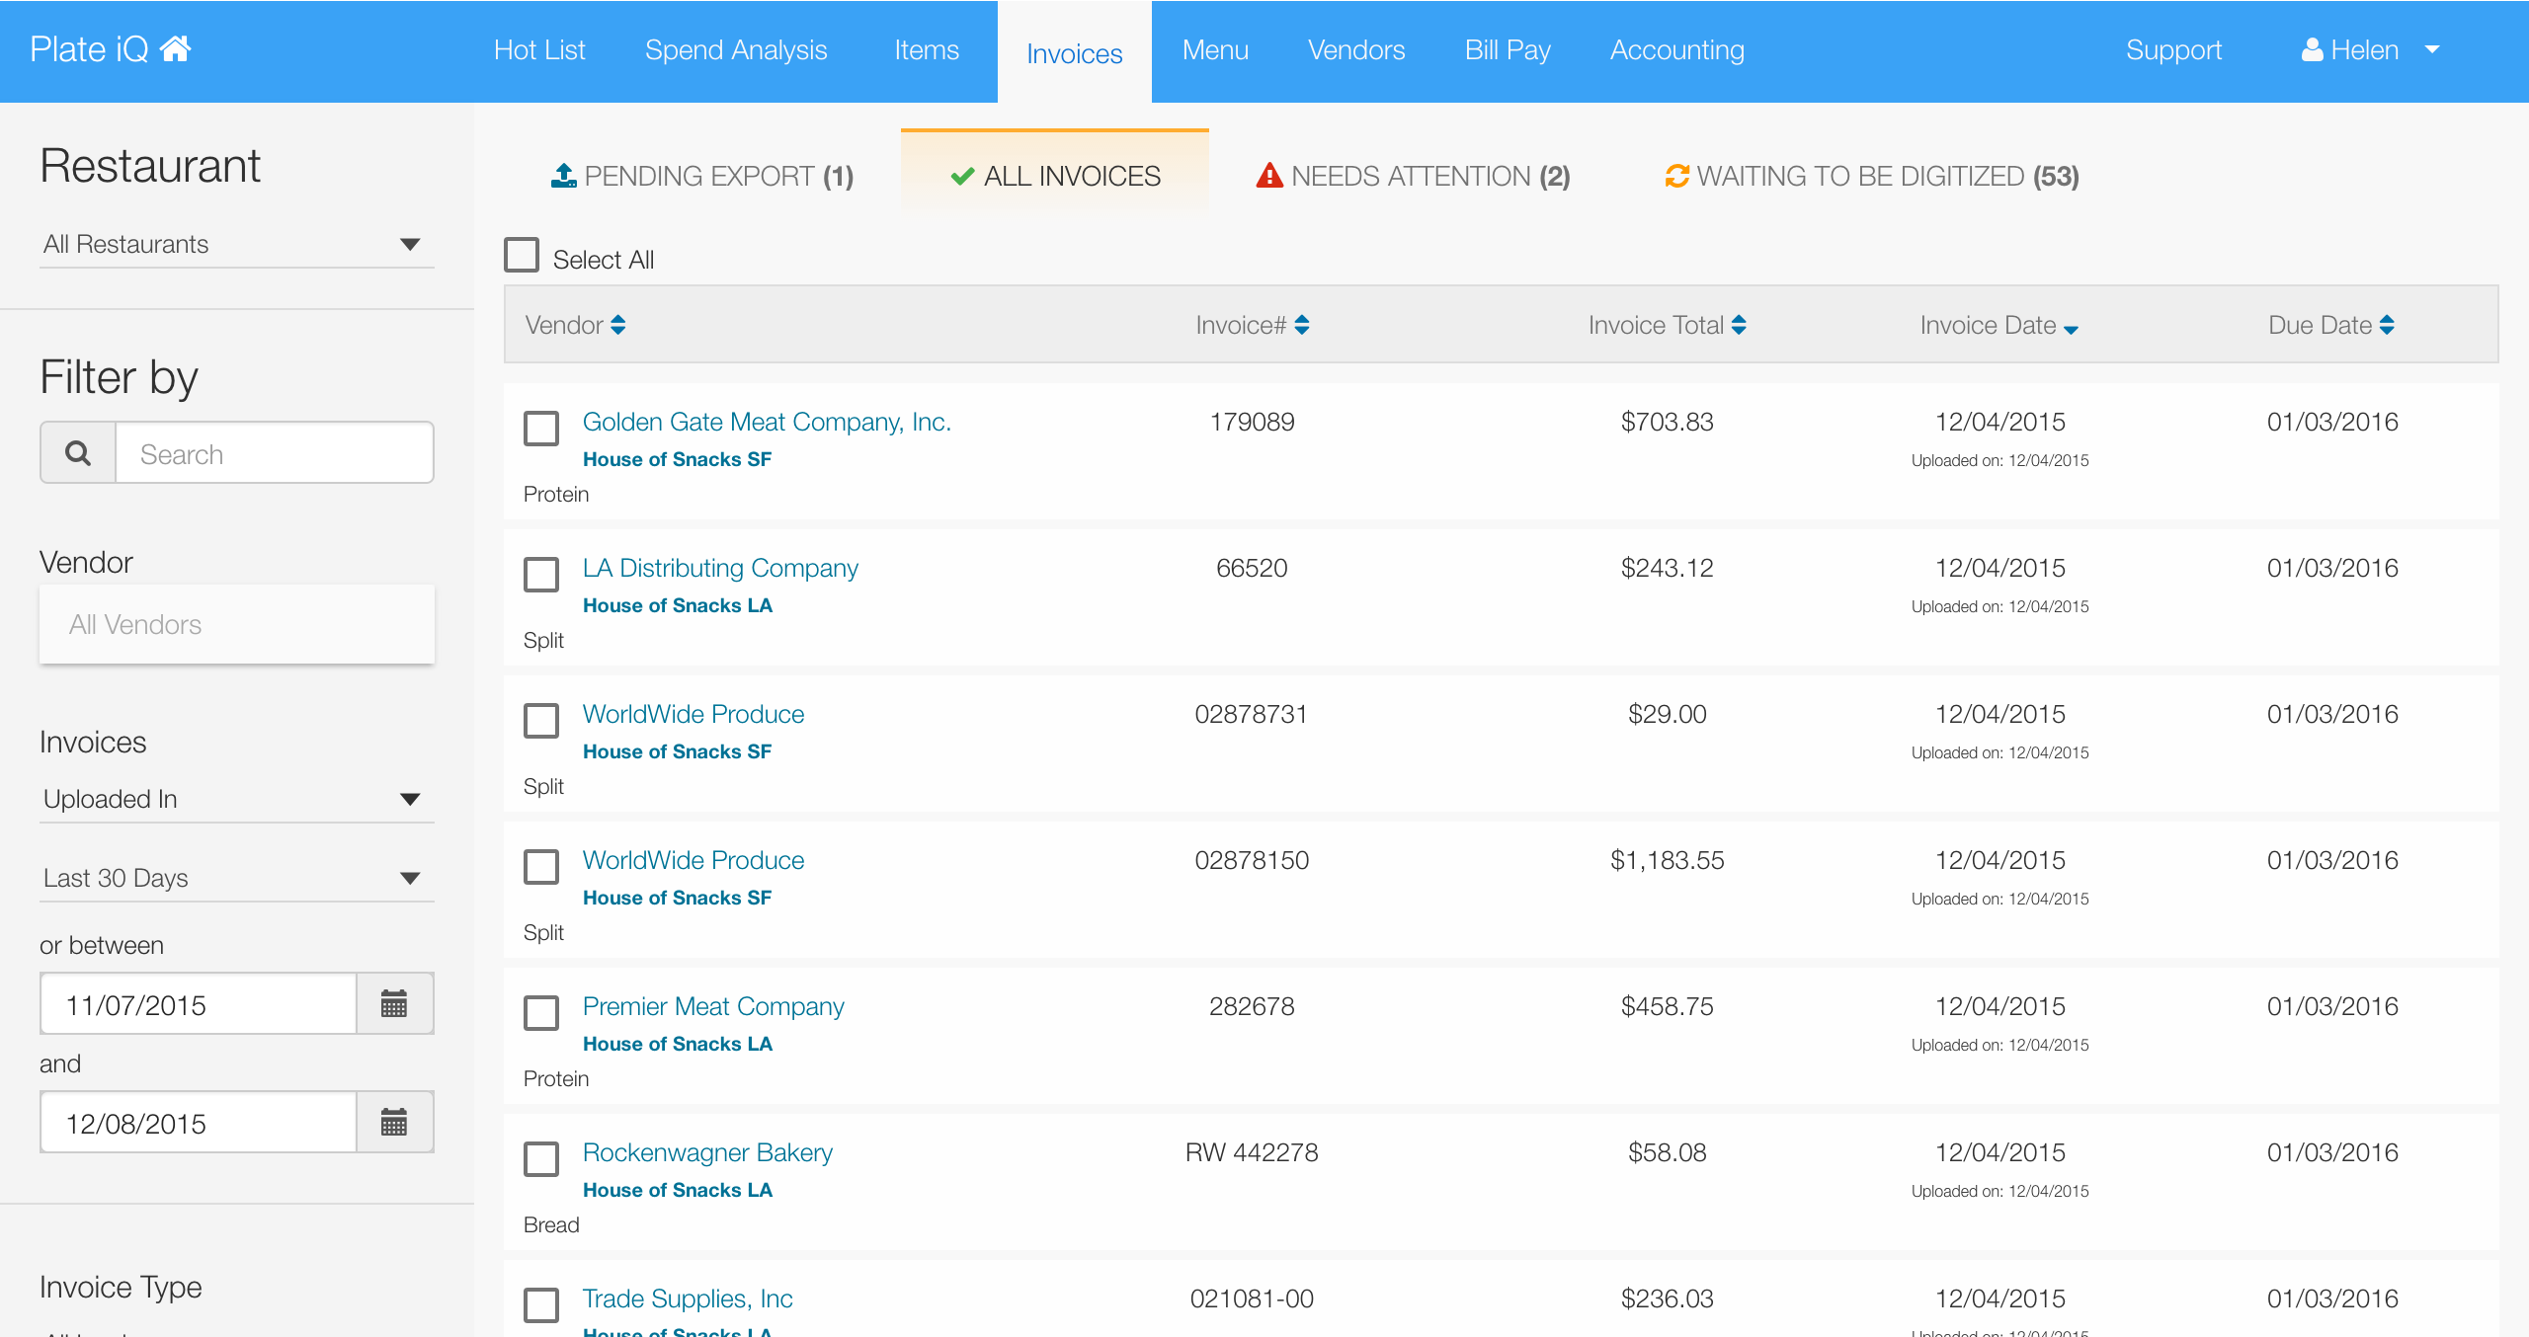
Task: Open the LA Distributing Company invoice link
Action: pyautogui.click(x=720, y=568)
